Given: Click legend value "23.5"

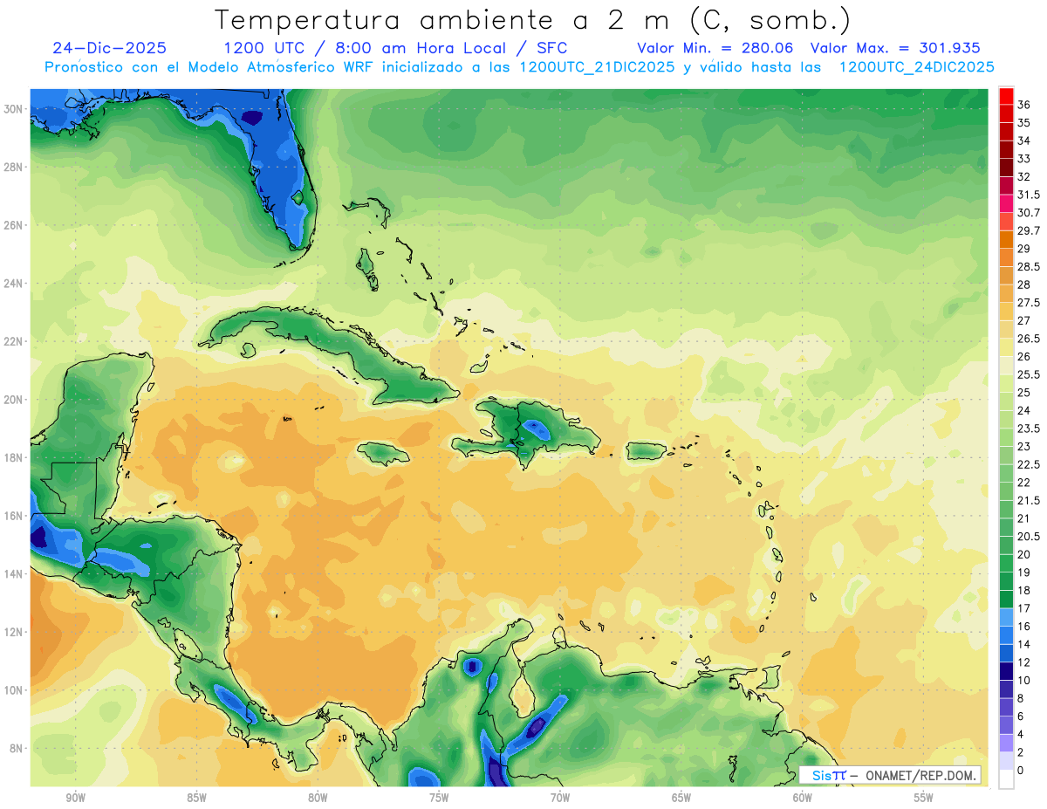Looking at the screenshot, I should (x=1029, y=428).
